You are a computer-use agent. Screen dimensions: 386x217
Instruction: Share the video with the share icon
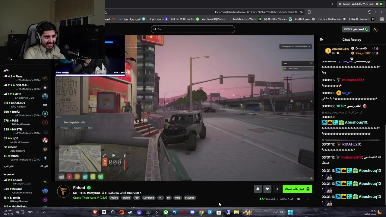[298, 199]
